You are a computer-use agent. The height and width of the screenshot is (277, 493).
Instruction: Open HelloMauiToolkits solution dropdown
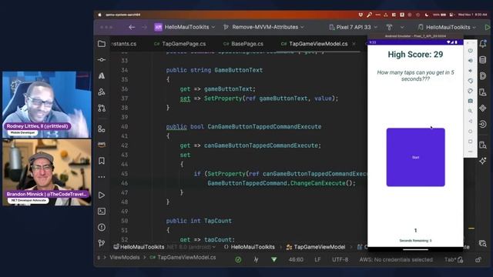(185, 28)
